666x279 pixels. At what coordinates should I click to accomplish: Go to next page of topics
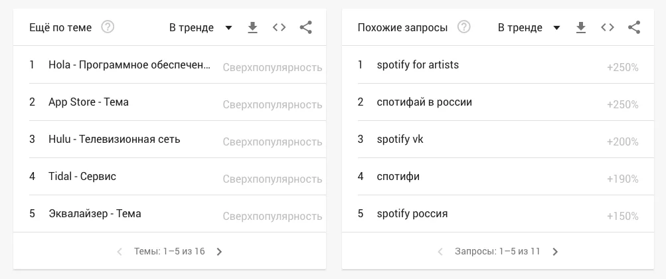(x=220, y=252)
